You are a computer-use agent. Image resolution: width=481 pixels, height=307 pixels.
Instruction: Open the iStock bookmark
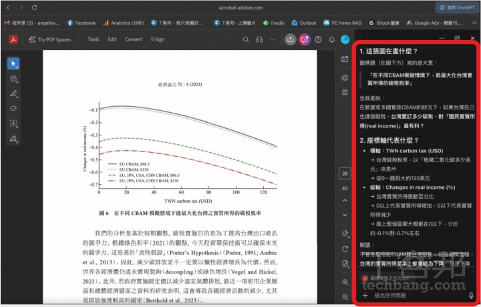383,23
